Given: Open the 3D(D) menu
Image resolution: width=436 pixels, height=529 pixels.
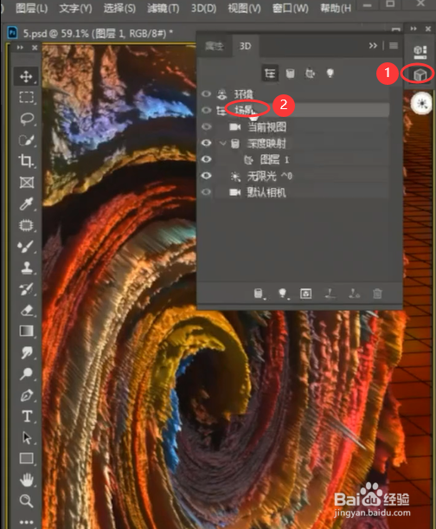Looking at the screenshot, I should 203,8.
